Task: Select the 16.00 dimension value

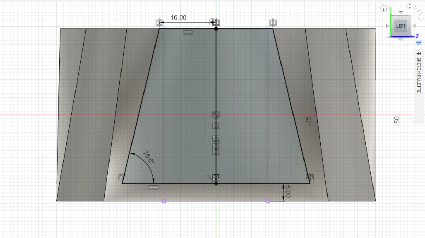Action: point(178,18)
